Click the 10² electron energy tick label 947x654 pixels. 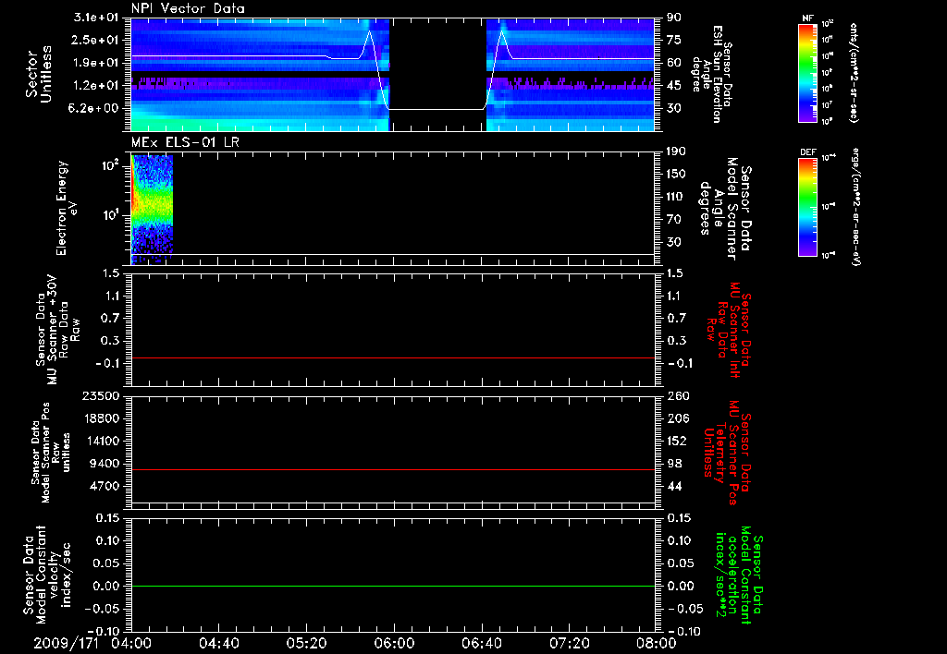click(x=110, y=164)
